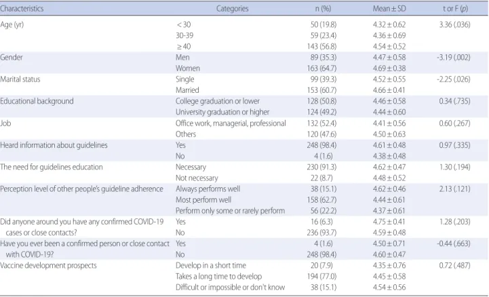
Task: Select the statistic 2.13 (.121)
Action: 454,189
